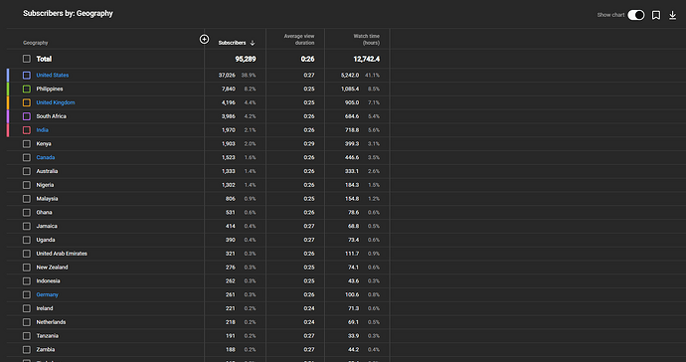Click the Netherlands row name
The image size is (686, 362).
tap(51, 322)
